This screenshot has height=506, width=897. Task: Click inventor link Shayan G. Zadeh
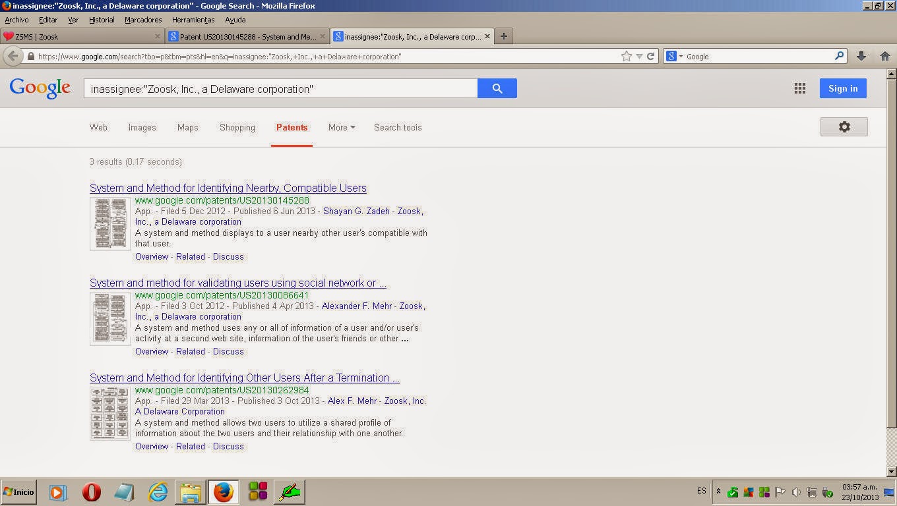(x=357, y=211)
